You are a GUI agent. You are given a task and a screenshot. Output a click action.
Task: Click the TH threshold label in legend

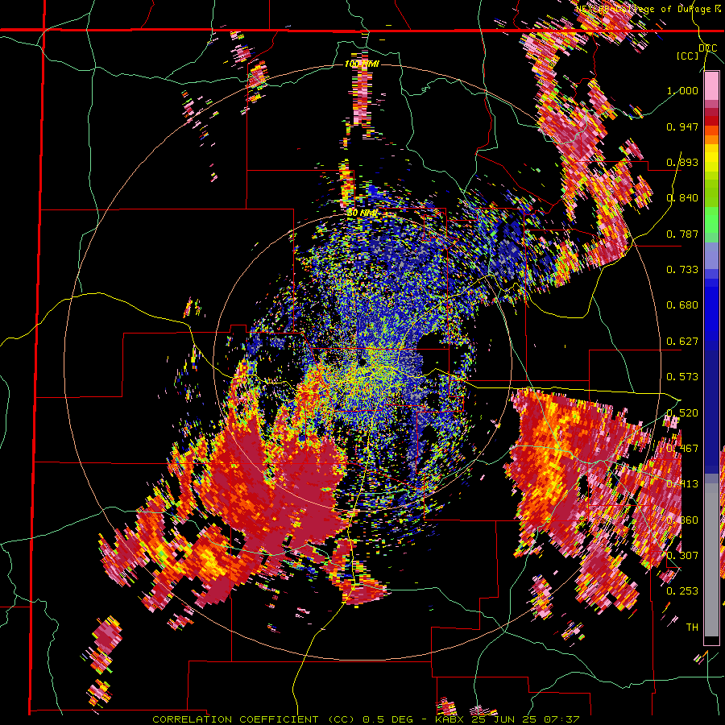692,628
